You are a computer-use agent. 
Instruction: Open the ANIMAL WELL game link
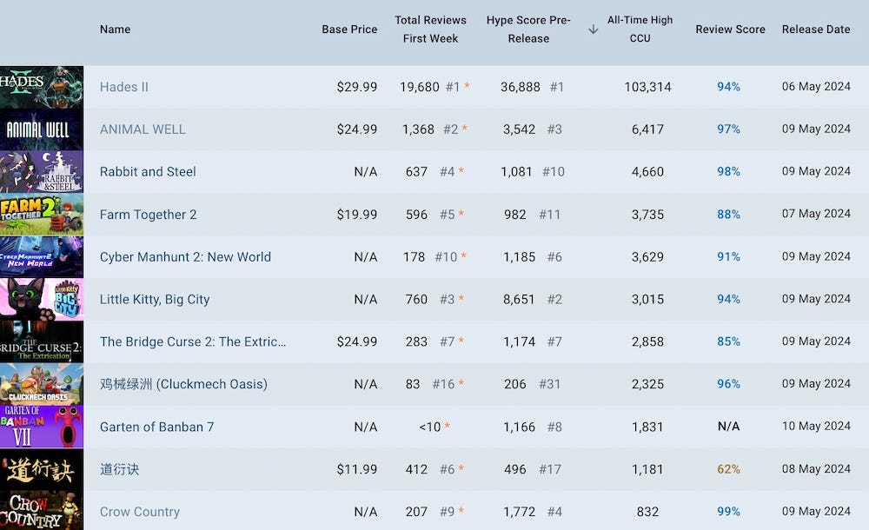coord(143,129)
